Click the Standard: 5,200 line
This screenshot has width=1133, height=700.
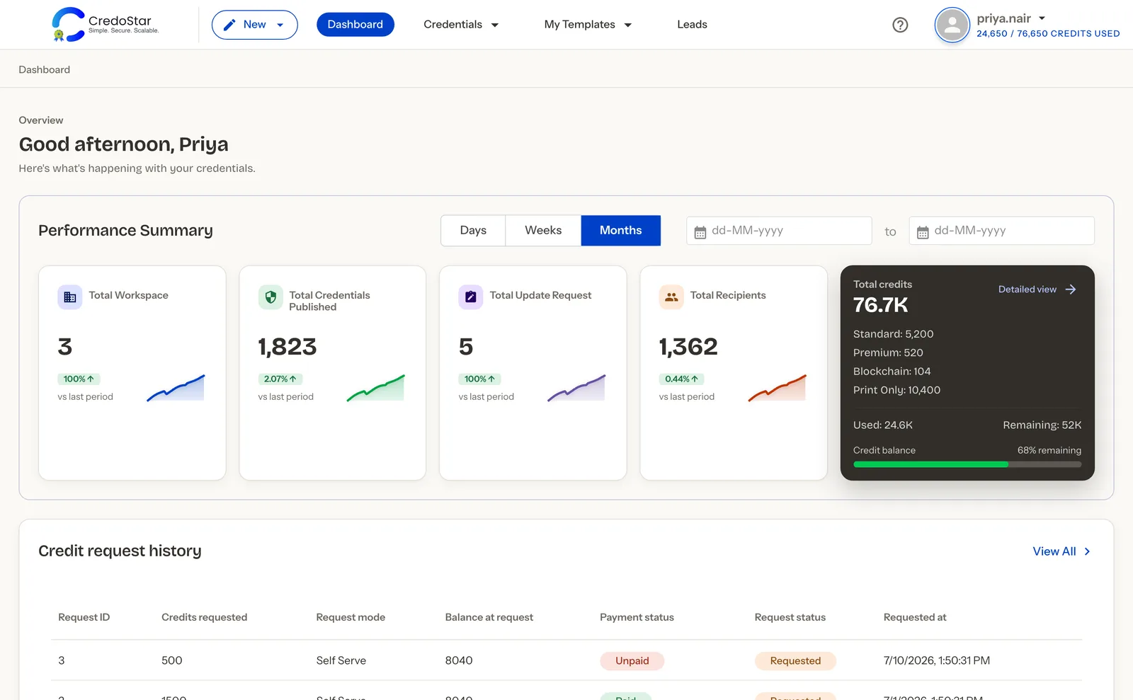894,334
